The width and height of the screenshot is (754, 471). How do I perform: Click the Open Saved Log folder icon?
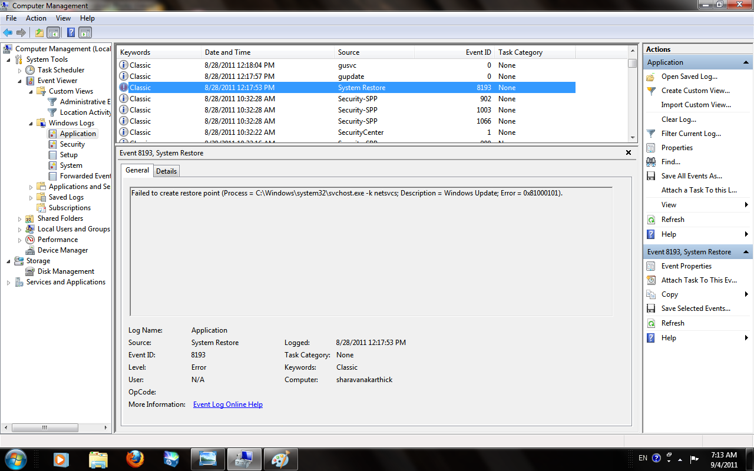point(651,77)
